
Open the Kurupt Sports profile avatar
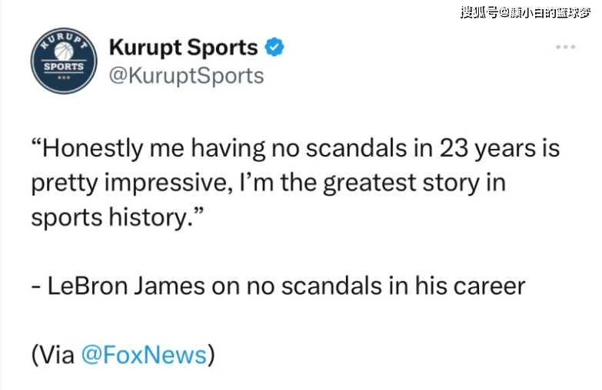(64, 61)
